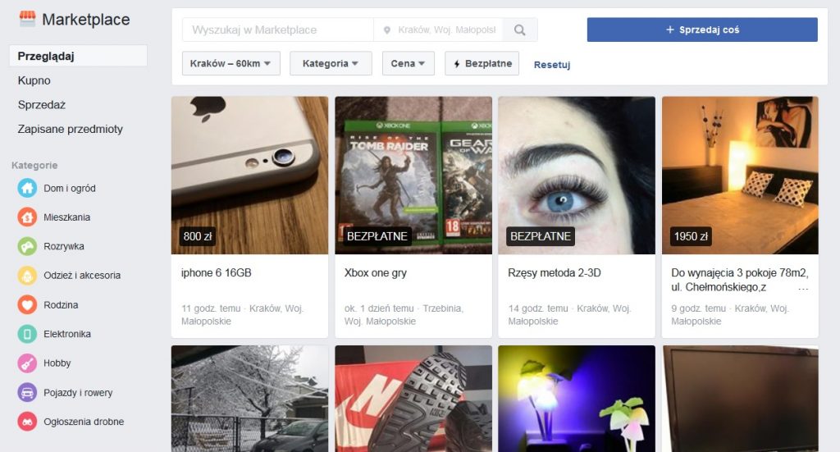Click '9 godz. temu · Kraków' listing info
840x452 pixels.
(730, 315)
